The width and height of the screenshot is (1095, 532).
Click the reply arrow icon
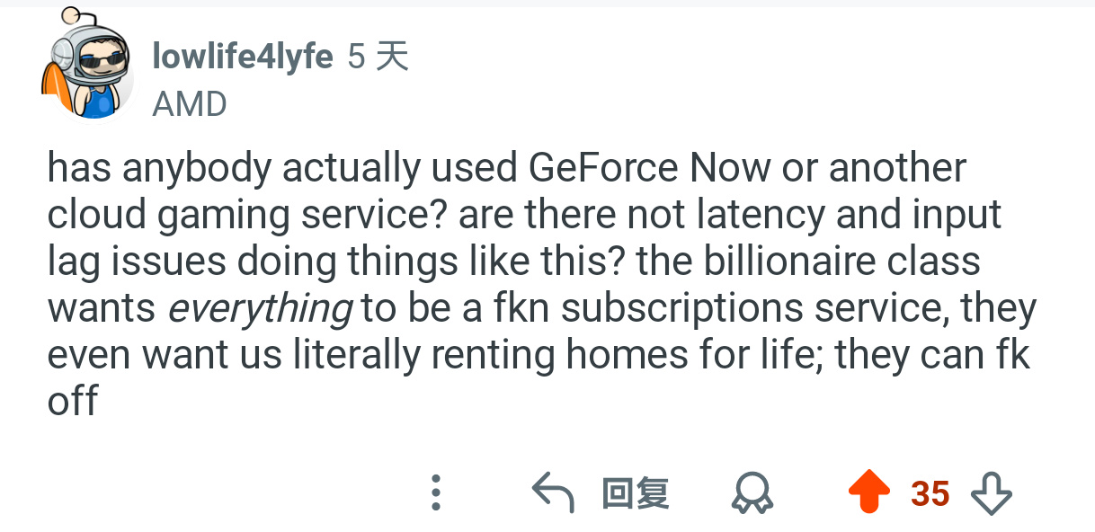click(x=553, y=493)
